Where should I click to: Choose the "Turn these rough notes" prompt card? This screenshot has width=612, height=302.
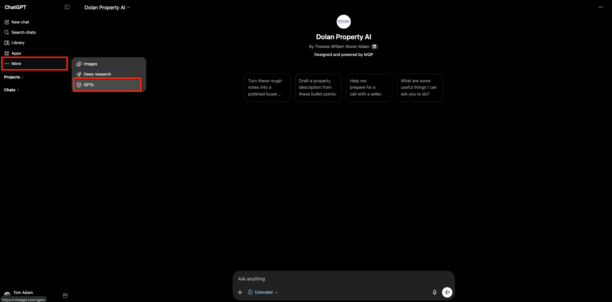pyautogui.click(x=267, y=88)
